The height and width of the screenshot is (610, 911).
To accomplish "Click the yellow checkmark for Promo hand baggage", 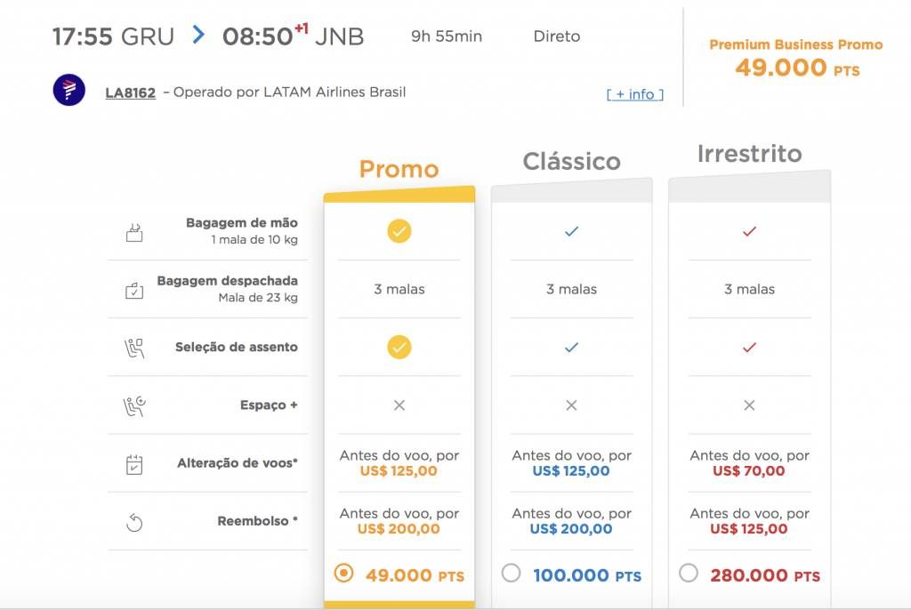I will pos(399,231).
